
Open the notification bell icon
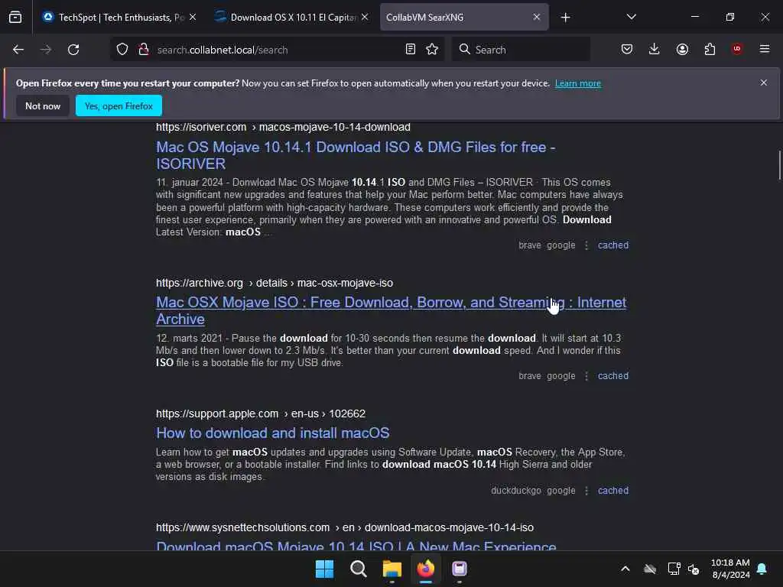tap(762, 569)
